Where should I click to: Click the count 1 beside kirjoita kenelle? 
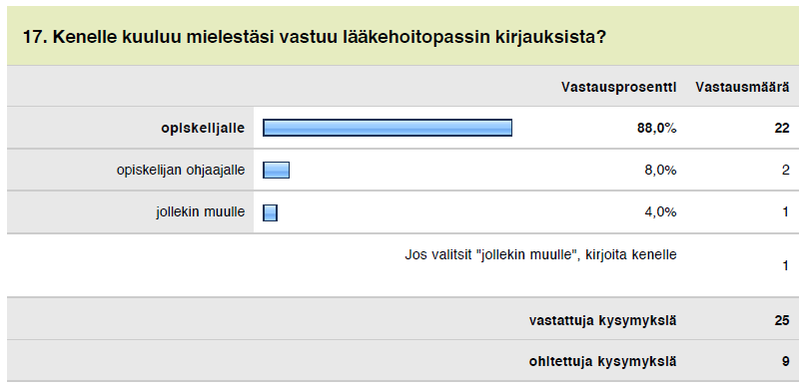pyautogui.click(x=785, y=266)
